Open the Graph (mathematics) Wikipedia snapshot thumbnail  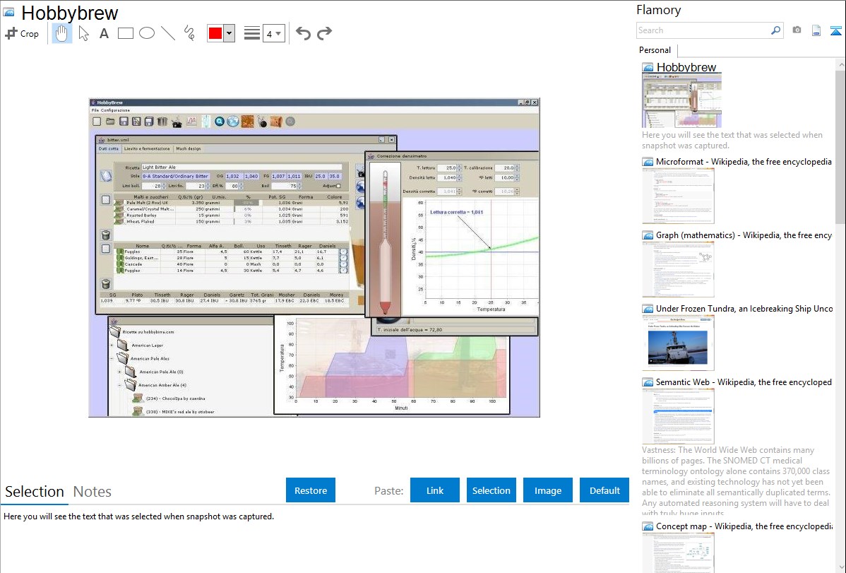pyautogui.click(x=678, y=269)
